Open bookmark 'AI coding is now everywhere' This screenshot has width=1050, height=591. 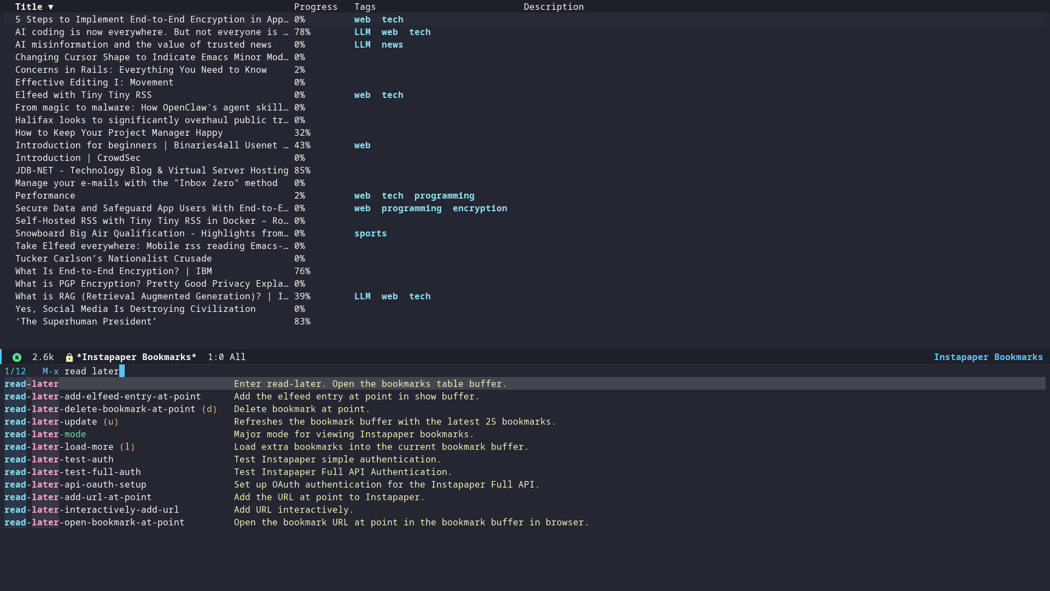click(x=152, y=32)
